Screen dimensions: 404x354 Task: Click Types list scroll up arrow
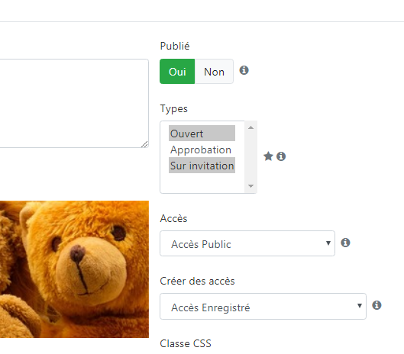click(x=250, y=127)
